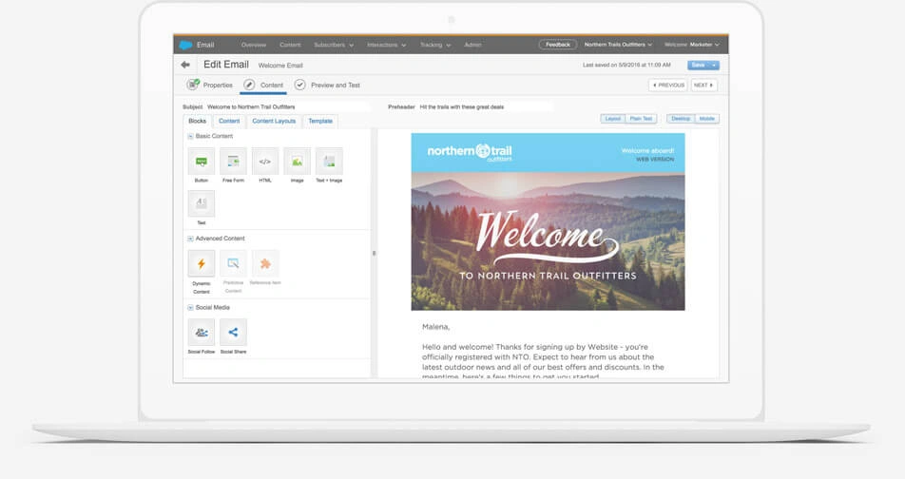905x479 pixels.
Task: Collapse the Social Media section
Action: tap(190, 308)
